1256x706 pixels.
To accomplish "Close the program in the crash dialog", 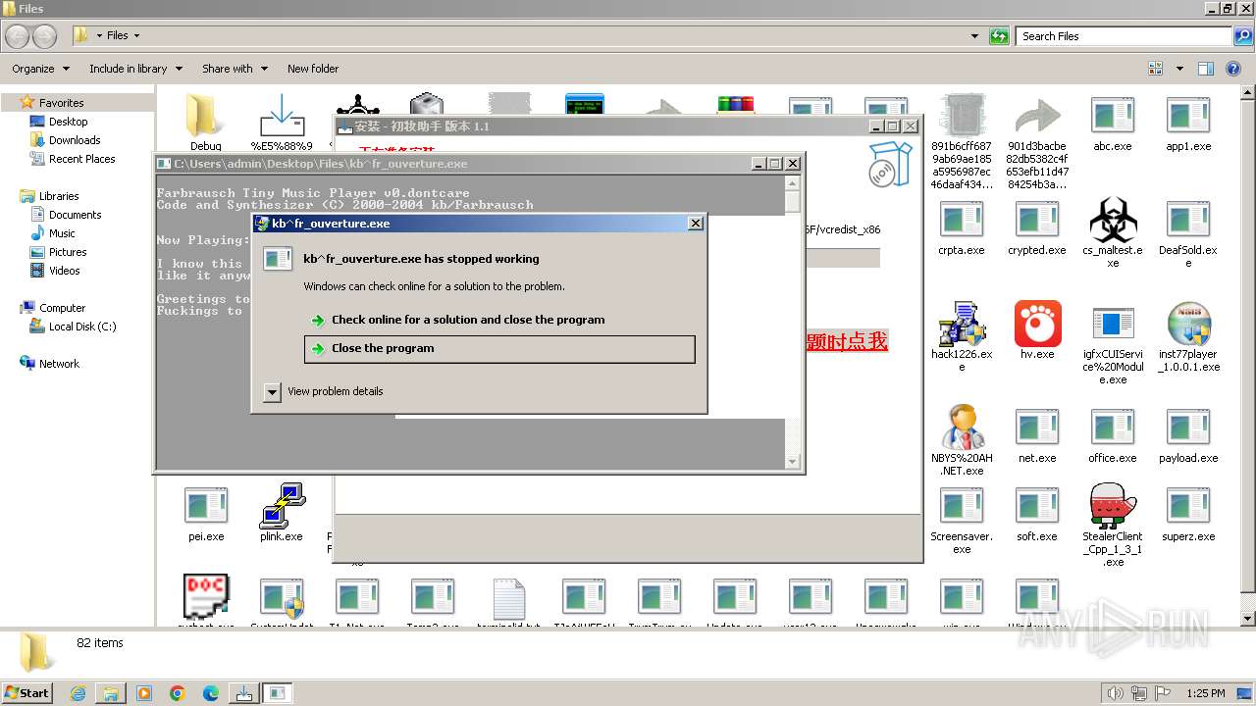I will coord(499,349).
